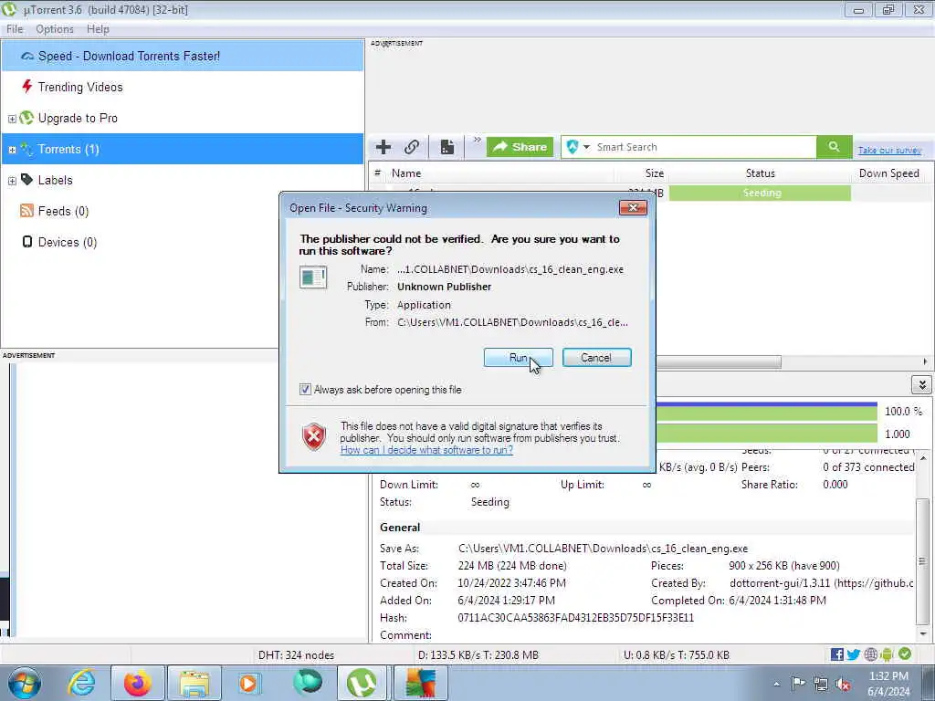Click the download speed D: 133.5 KB/s text
Image resolution: width=935 pixels, height=701 pixels.
pyautogui.click(x=478, y=655)
